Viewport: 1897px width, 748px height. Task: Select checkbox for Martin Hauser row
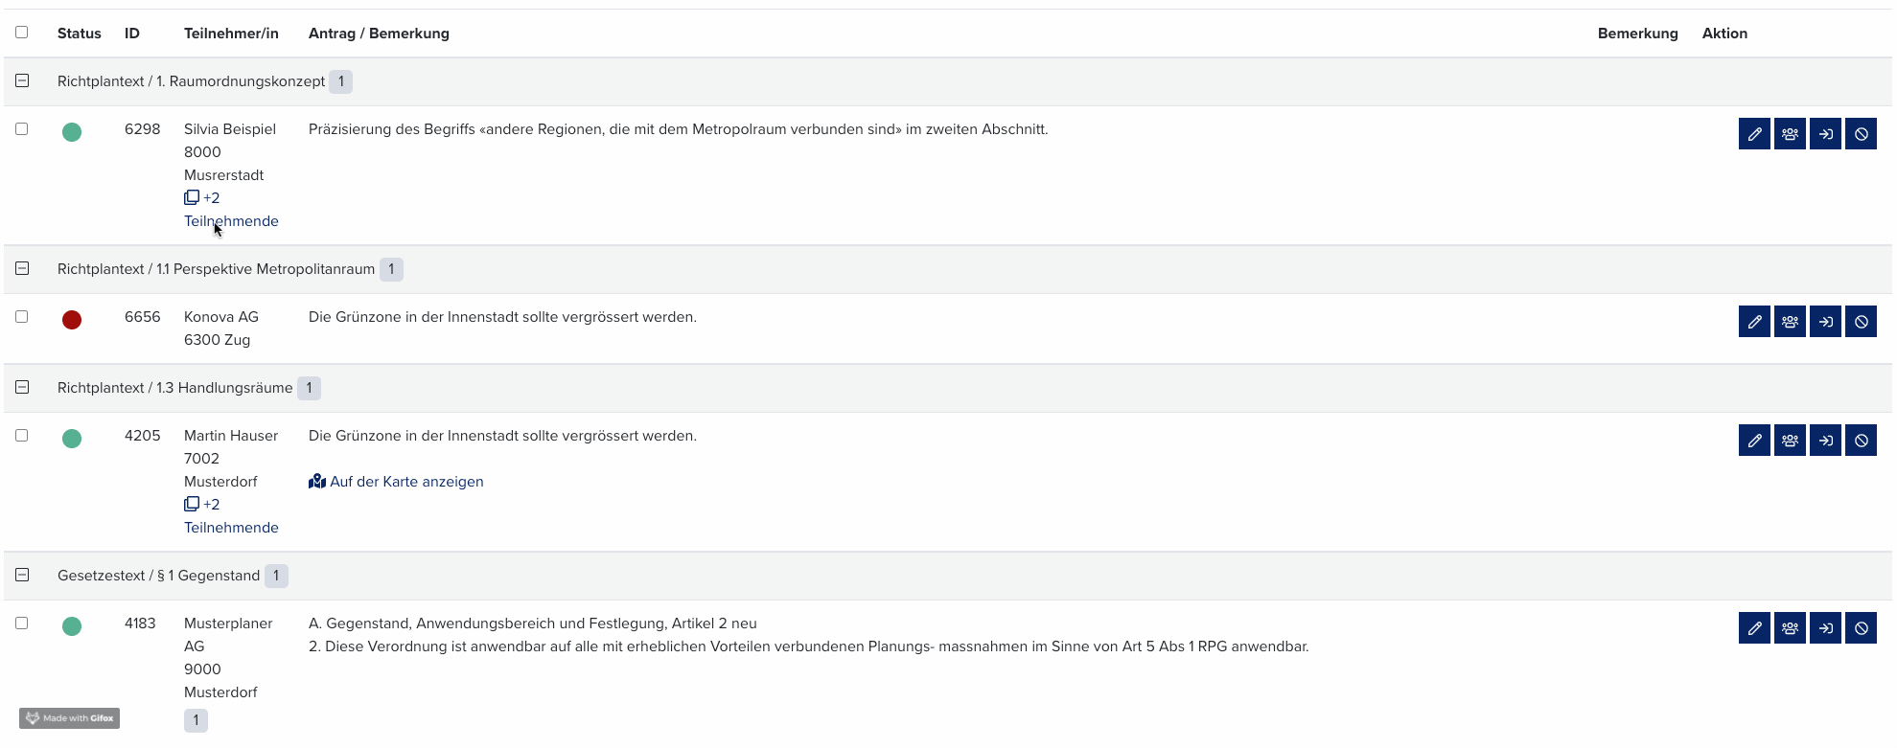[x=22, y=436]
